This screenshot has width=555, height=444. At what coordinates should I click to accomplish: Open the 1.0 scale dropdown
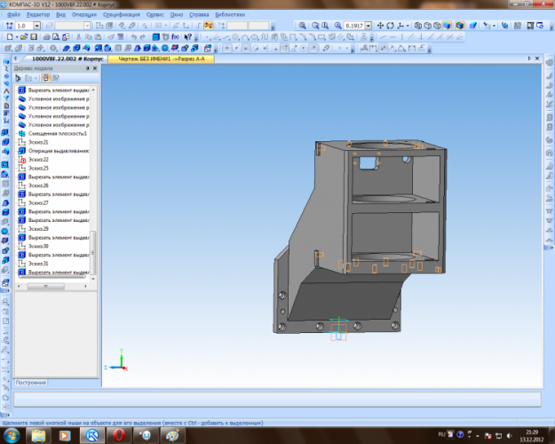point(36,26)
